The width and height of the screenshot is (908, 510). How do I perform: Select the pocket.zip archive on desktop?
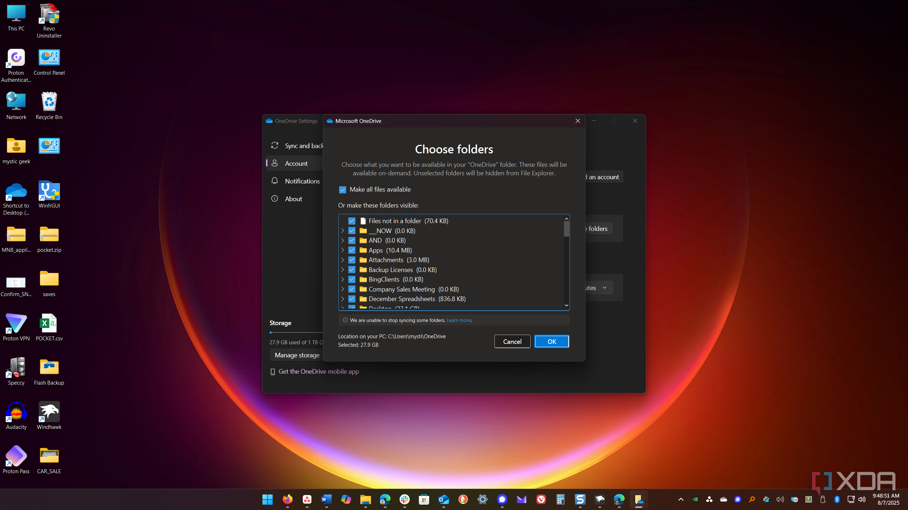49,239
